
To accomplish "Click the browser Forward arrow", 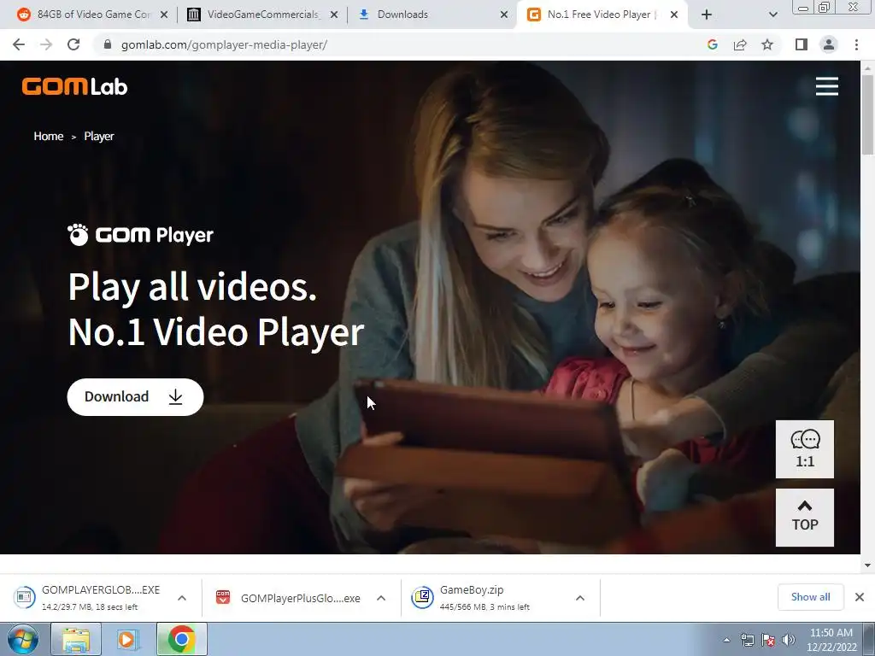I will tap(46, 44).
